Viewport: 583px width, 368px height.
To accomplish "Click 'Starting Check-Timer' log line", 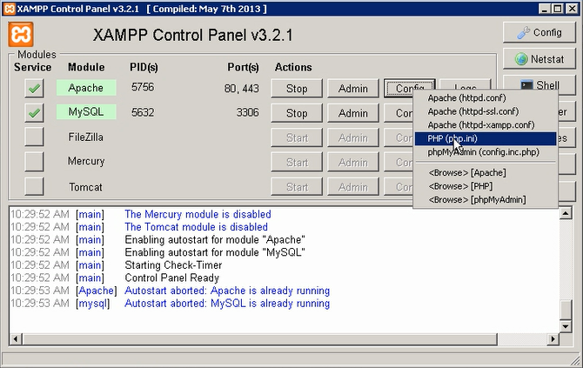I will 173,265.
